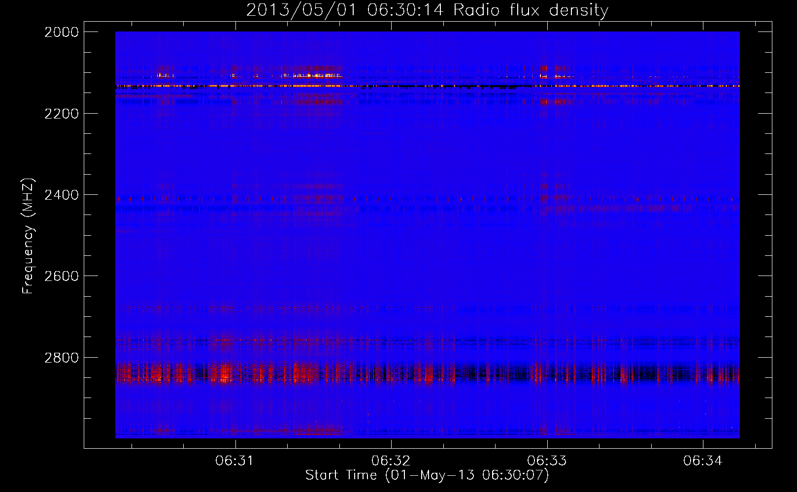The height and width of the screenshot is (492, 797).
Task: Click the 06:33 time tick label
Action: click(x=547, y=461)
